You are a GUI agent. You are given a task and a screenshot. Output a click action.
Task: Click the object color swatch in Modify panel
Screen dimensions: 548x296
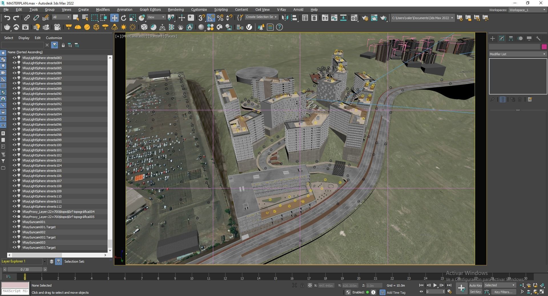tap(544, 47)
